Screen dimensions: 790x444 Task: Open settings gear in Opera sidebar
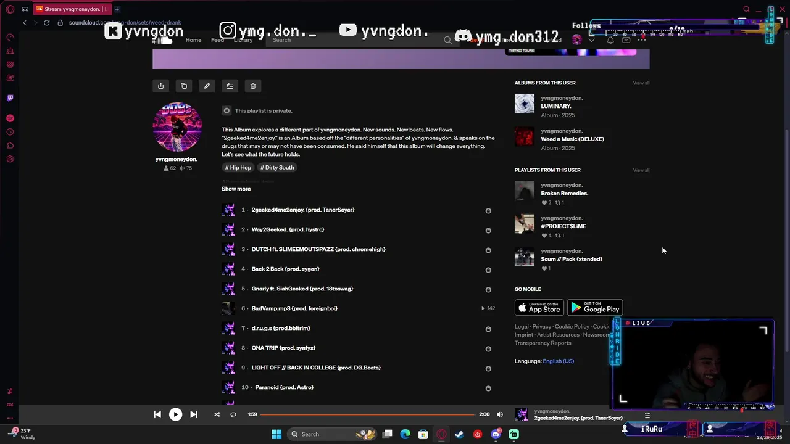pos(10,159)
